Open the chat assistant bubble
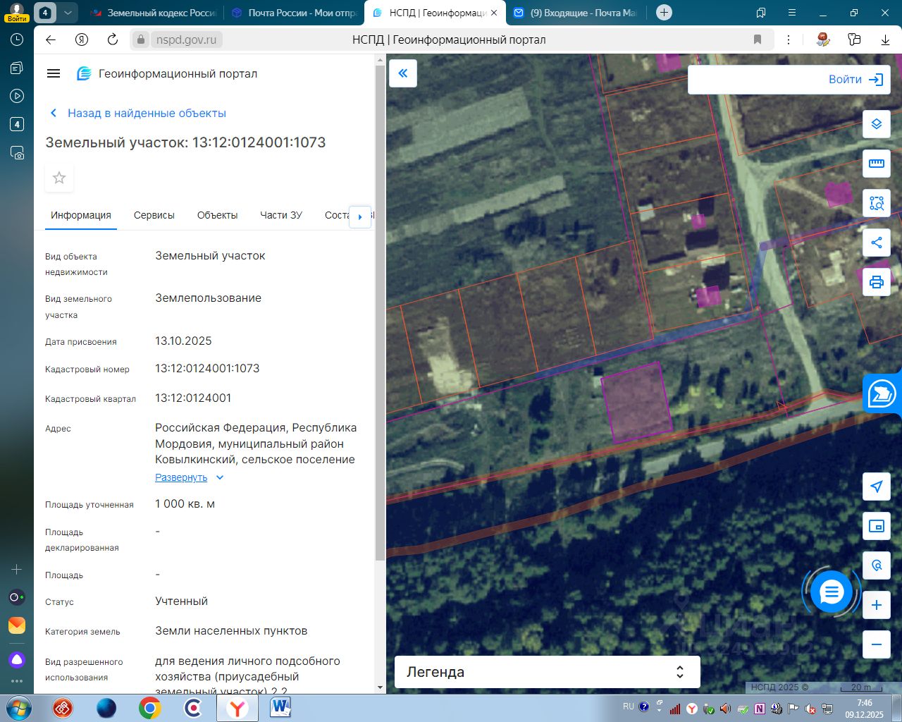902x722 pixels. (x=831, y=592)
